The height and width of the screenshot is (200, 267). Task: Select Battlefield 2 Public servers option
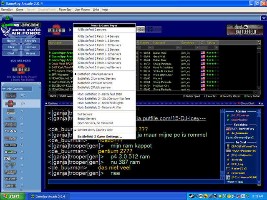click(94, 87)
